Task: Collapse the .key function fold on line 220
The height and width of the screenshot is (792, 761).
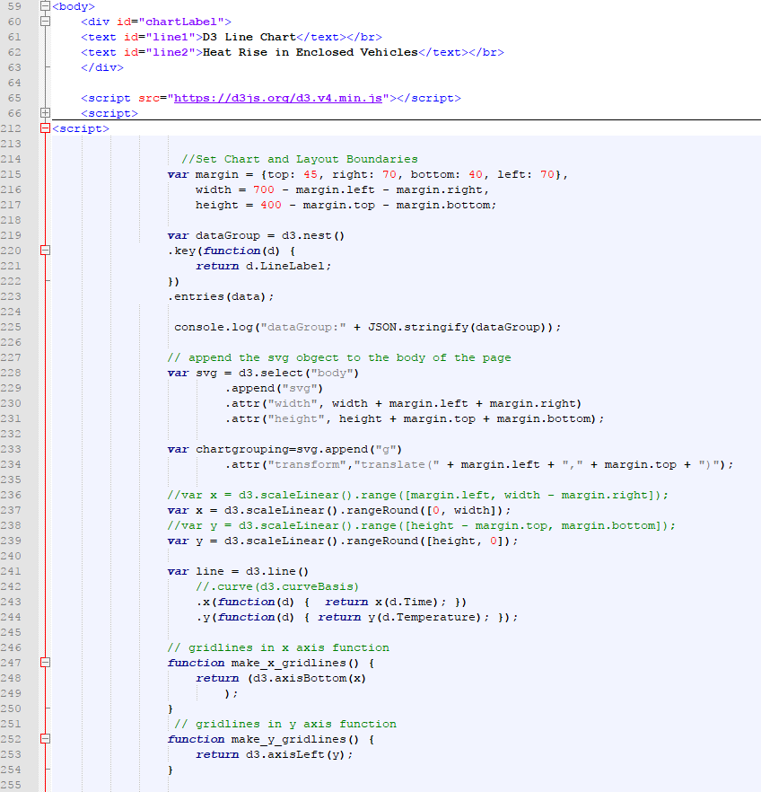Action: (x=45, y=250)
